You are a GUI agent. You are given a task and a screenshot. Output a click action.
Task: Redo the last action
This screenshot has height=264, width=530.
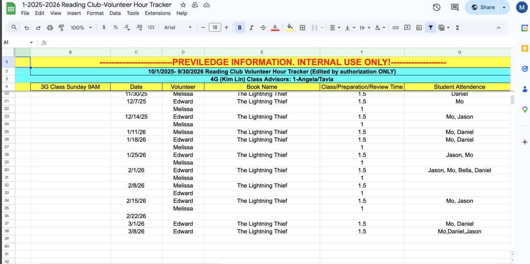[38, 28]
